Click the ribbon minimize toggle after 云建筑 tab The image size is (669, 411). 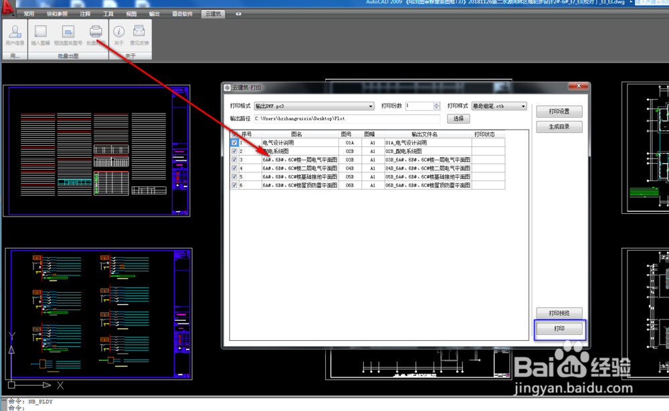pyautogui.click(x=239, y=13)
